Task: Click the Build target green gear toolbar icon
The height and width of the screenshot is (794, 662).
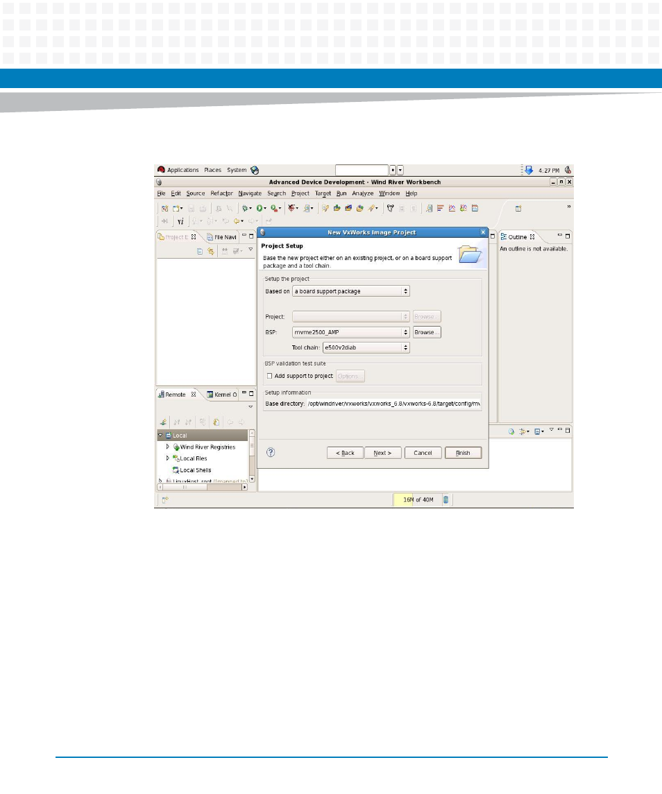Action: coord(245,208)
